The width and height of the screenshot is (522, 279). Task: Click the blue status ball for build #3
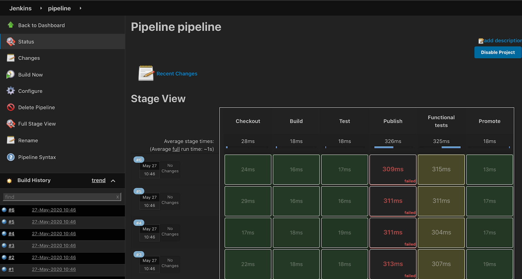[x=4, y=245]
